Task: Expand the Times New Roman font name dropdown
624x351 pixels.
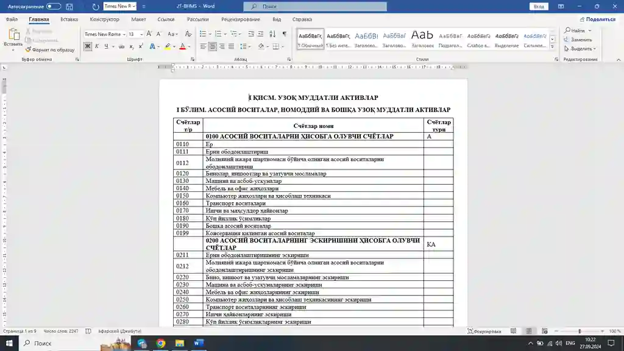Action: [x=124, y=34]
